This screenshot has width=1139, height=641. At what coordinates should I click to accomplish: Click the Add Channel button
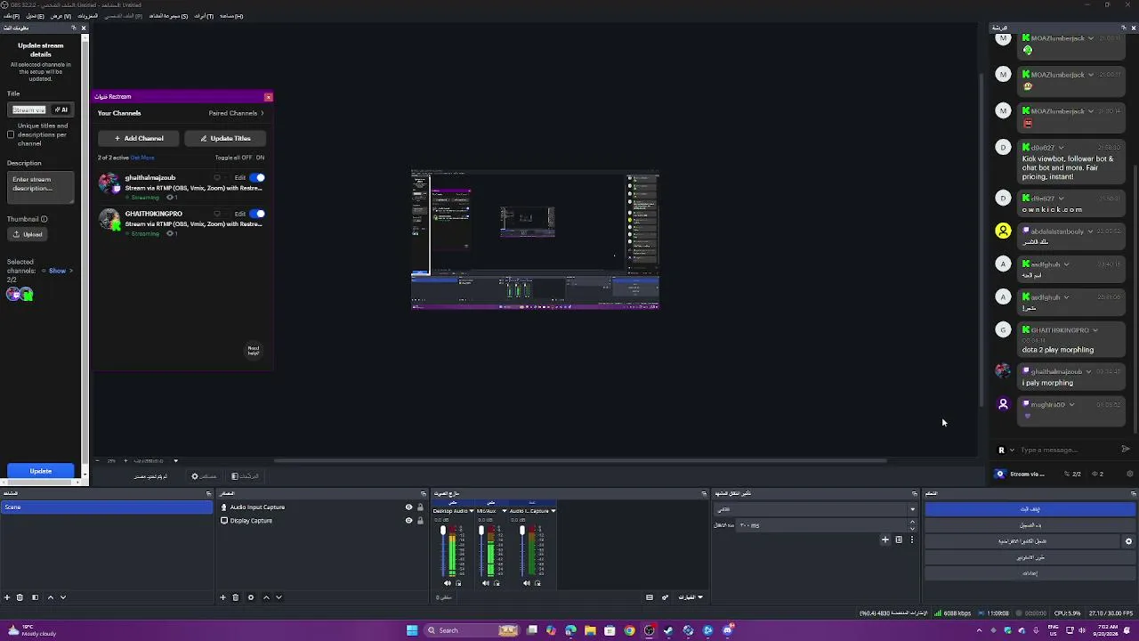click(139, 138)
